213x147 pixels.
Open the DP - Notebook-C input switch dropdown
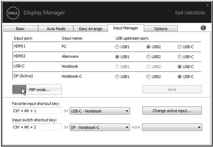tap(100, 127)
